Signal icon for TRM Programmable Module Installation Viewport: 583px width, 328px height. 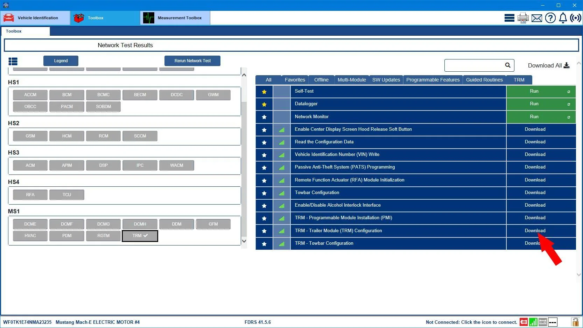coord(282,218)
